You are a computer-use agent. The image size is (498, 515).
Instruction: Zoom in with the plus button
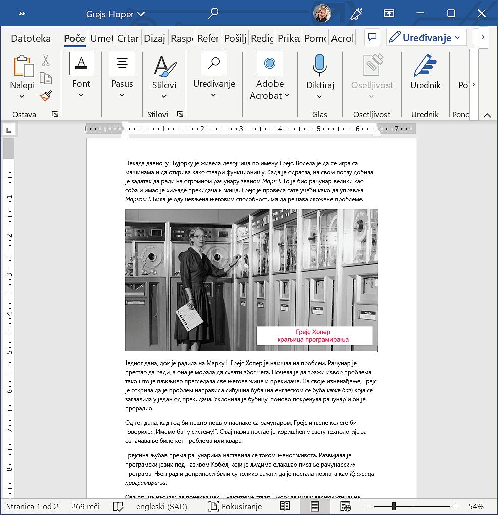(x=456, y=506)
